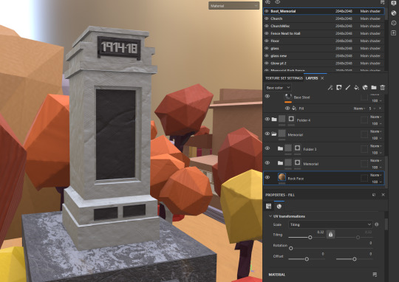Select the Fence Next to Hall texture set
The width and height of the screenshot is (399, 282).
point(324,33)
